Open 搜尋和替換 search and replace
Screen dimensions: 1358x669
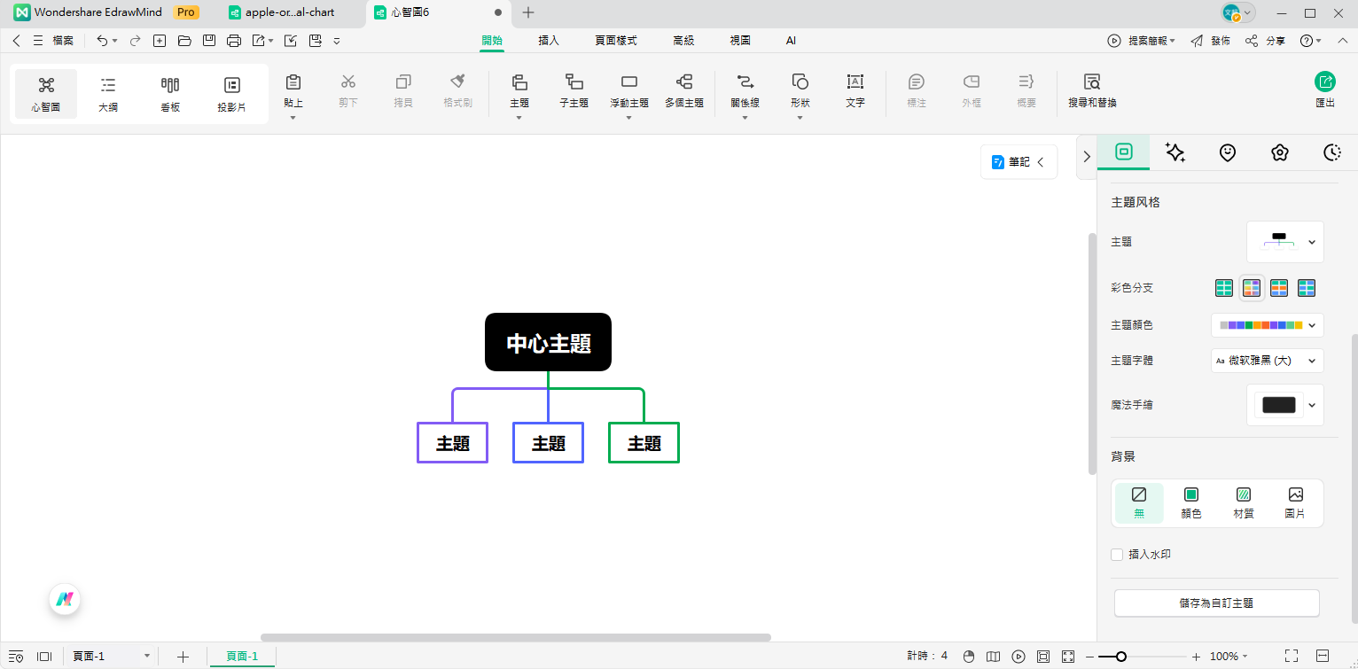tap(1092, 82)
